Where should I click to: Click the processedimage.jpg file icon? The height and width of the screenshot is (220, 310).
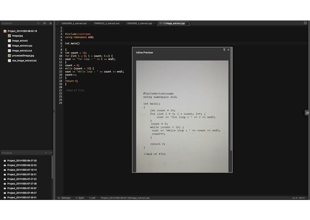(9, 56)
